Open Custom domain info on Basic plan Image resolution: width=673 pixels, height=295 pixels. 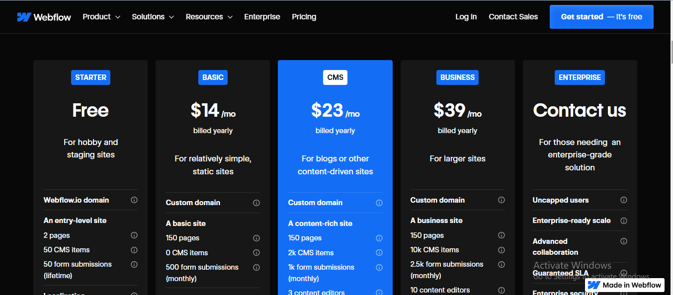pos(256,203)
